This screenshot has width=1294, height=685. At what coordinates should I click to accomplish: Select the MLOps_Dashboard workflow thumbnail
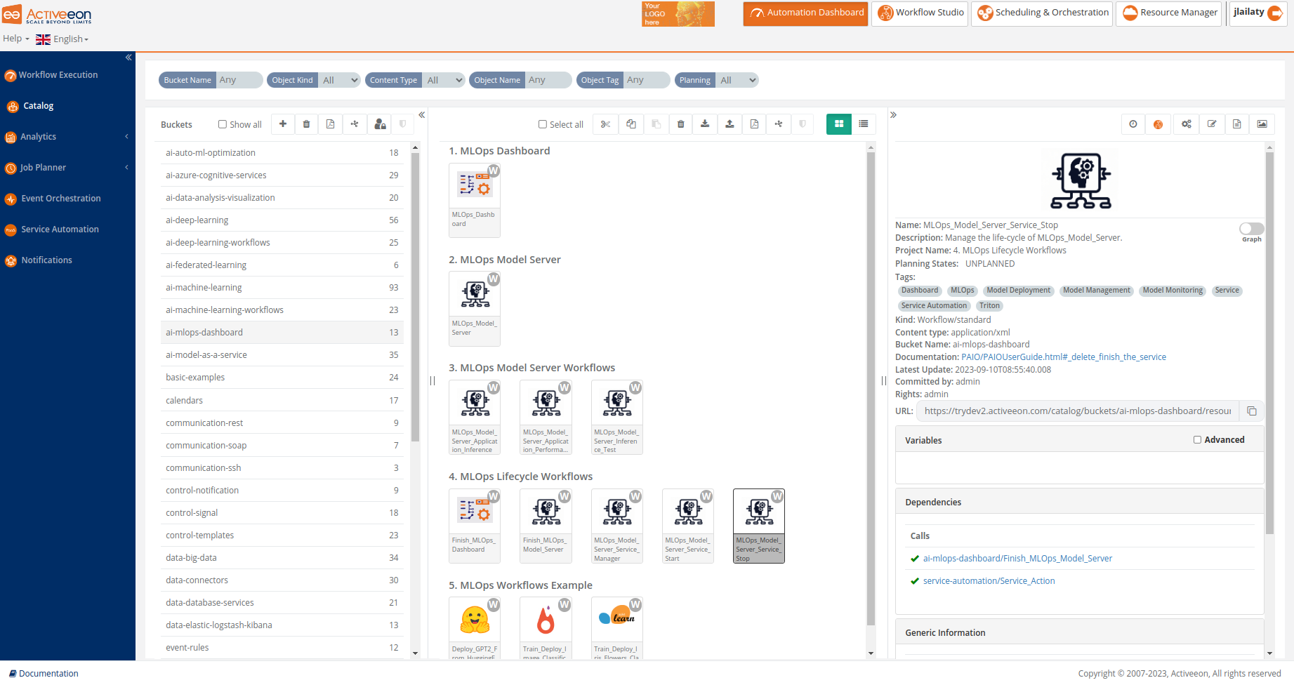tap(475, 200)
